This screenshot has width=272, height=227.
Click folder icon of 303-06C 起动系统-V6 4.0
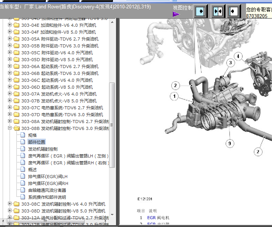tap(16, 80)
